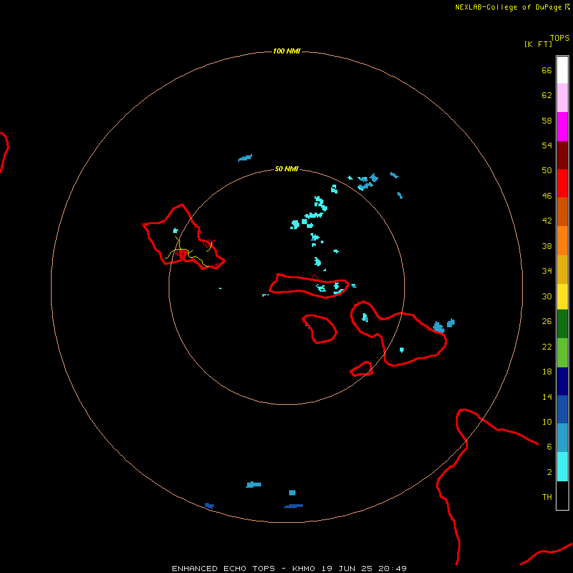The width and height of the screenshot is (573, 573).
Task: Click the black TH threshold segment of legend
Action: click(562, 495)
